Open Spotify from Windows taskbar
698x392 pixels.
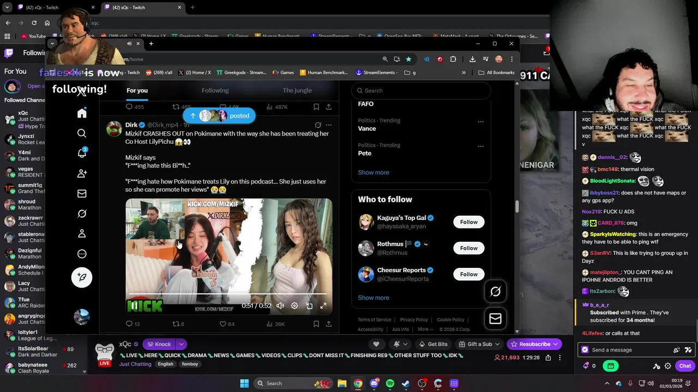click(x=390, y=383)
